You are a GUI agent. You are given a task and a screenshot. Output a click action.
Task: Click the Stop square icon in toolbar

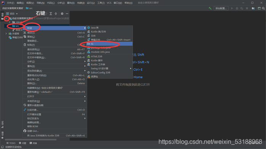(x=247, y=8)
